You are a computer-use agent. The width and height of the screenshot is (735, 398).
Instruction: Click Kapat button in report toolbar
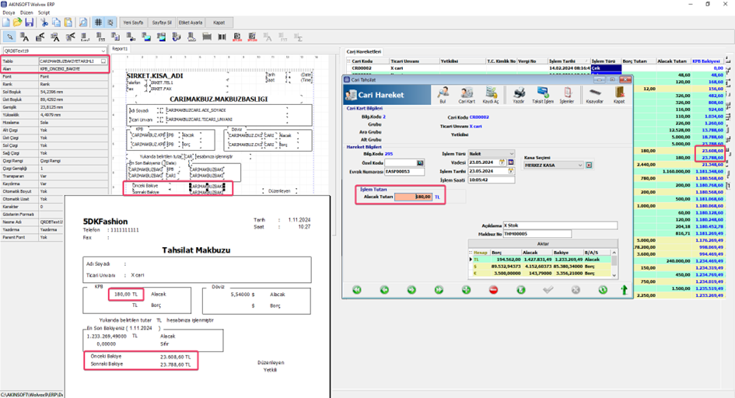click(x=219, y=23)
